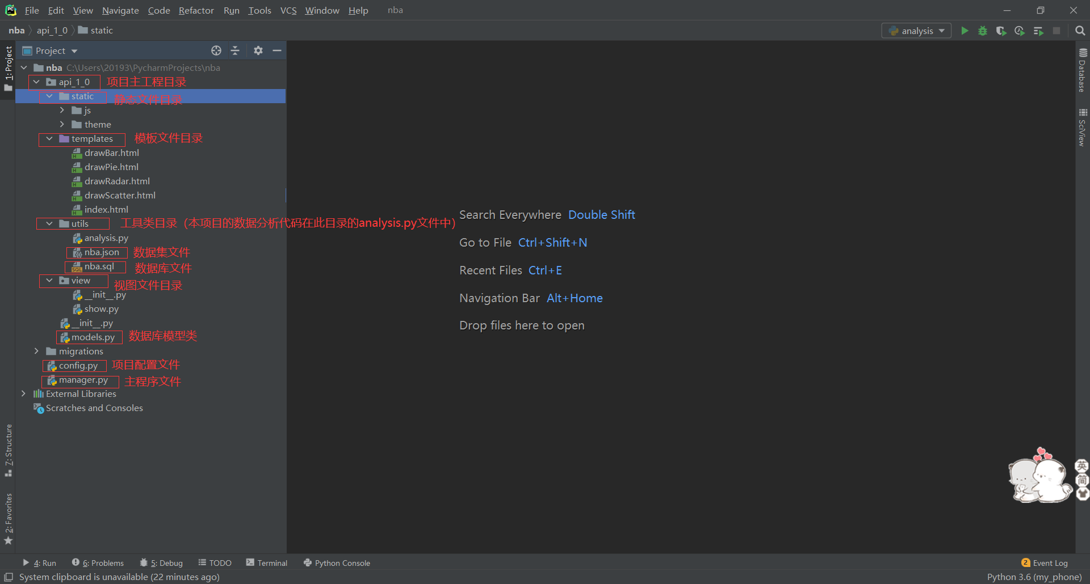The width and height of the screenshot is (1090, 584).
Task: Select drawPie.html file
Action: point(106,167)
